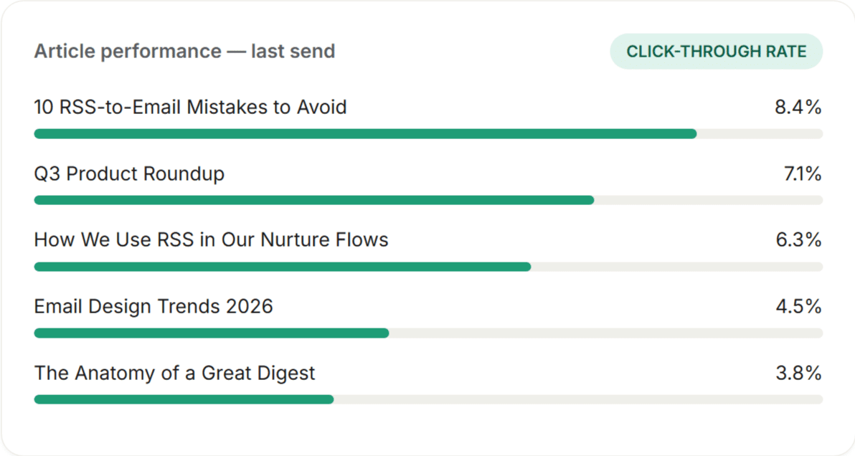Open 'The Anatomy of a Great Digest' article
The height and width of the screenshot is (456, 855).
click(x=174, y=374)
